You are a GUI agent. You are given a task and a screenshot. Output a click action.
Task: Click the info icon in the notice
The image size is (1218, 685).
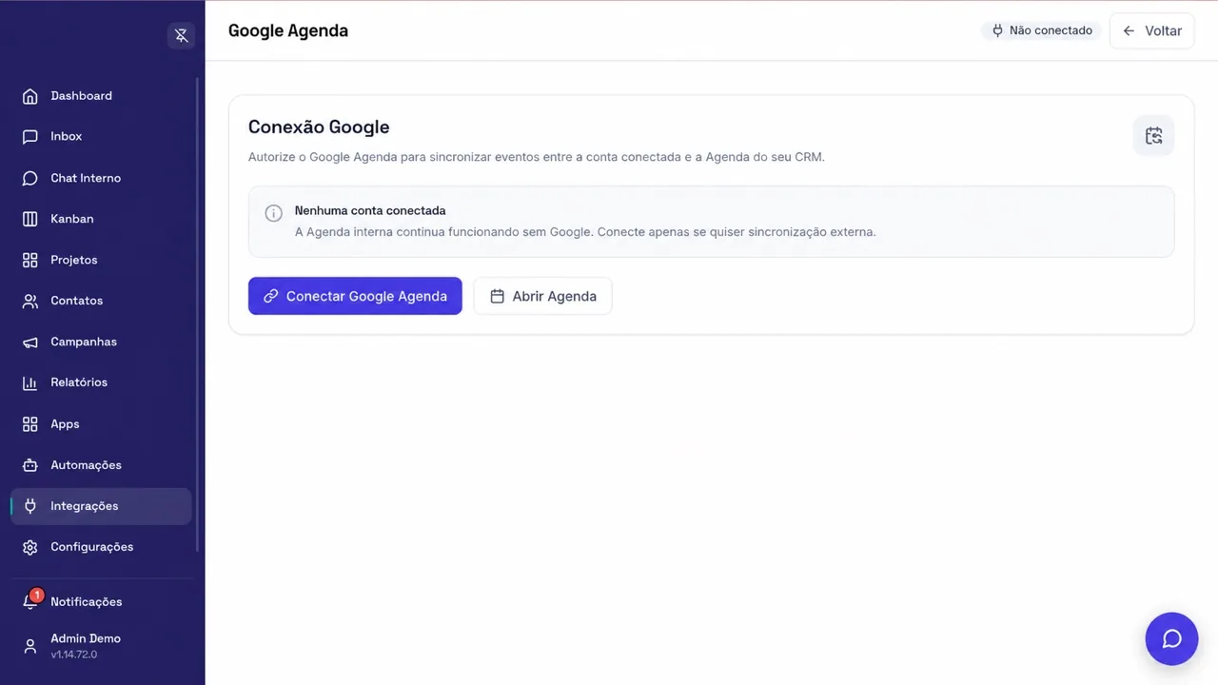pos(273,213)
